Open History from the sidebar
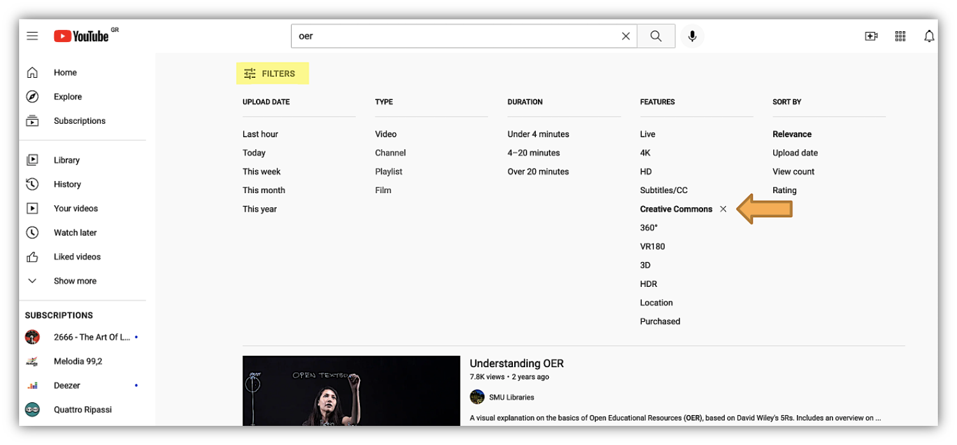 tap(66, 184)
